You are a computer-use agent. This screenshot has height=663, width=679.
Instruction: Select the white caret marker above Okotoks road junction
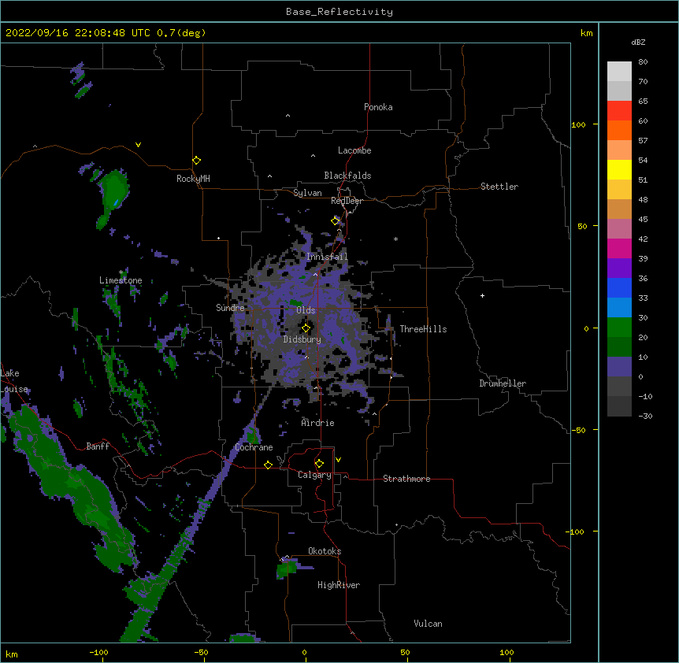287,557
